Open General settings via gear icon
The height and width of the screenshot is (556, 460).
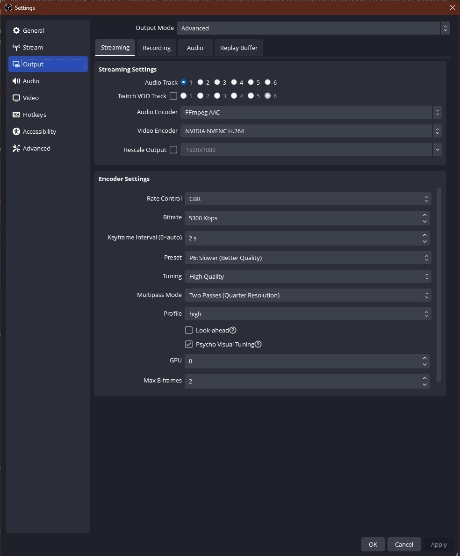16,30
